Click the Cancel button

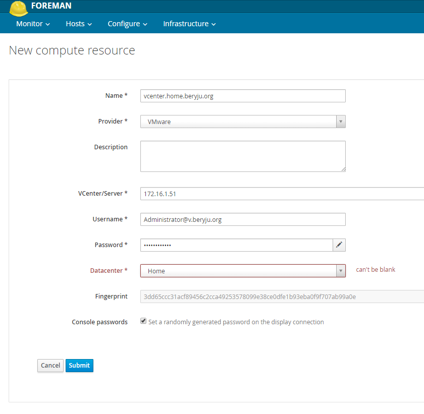(x=50, y=365)
